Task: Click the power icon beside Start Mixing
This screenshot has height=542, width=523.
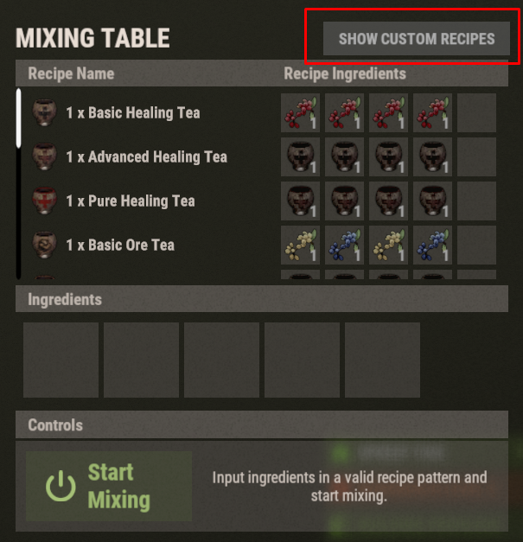Action: [61, 486]
